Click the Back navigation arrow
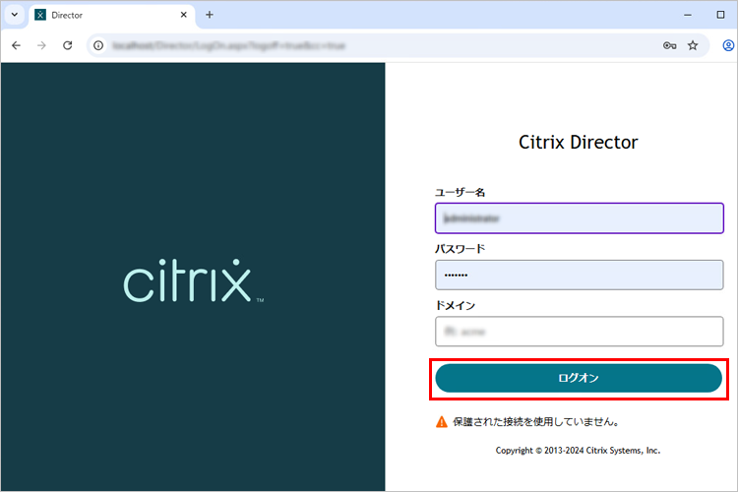This screenshot has height=492, width=738. (16, 45)
